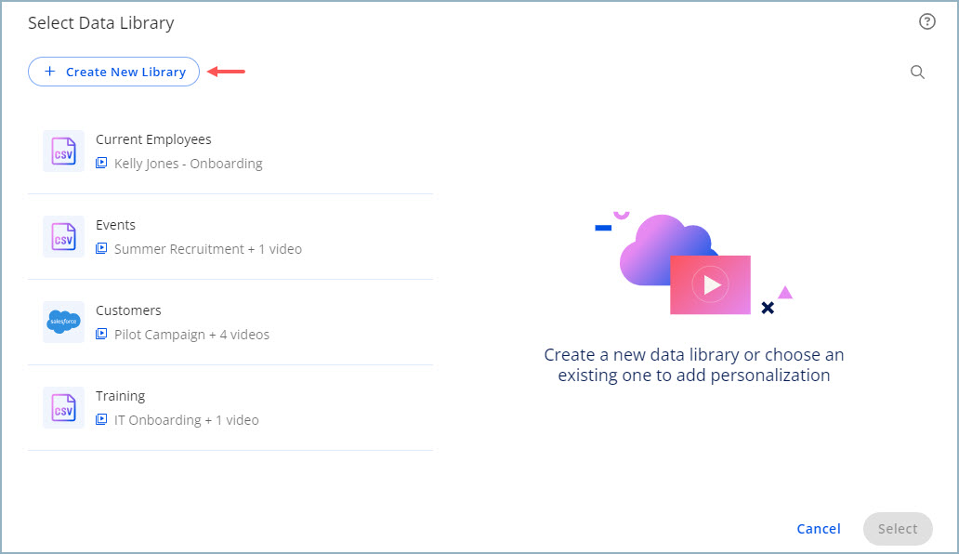This screenshot has width=959, height=554.
Task: Click the video icon beside Pilot Campaign
Action: coord(102,334)
